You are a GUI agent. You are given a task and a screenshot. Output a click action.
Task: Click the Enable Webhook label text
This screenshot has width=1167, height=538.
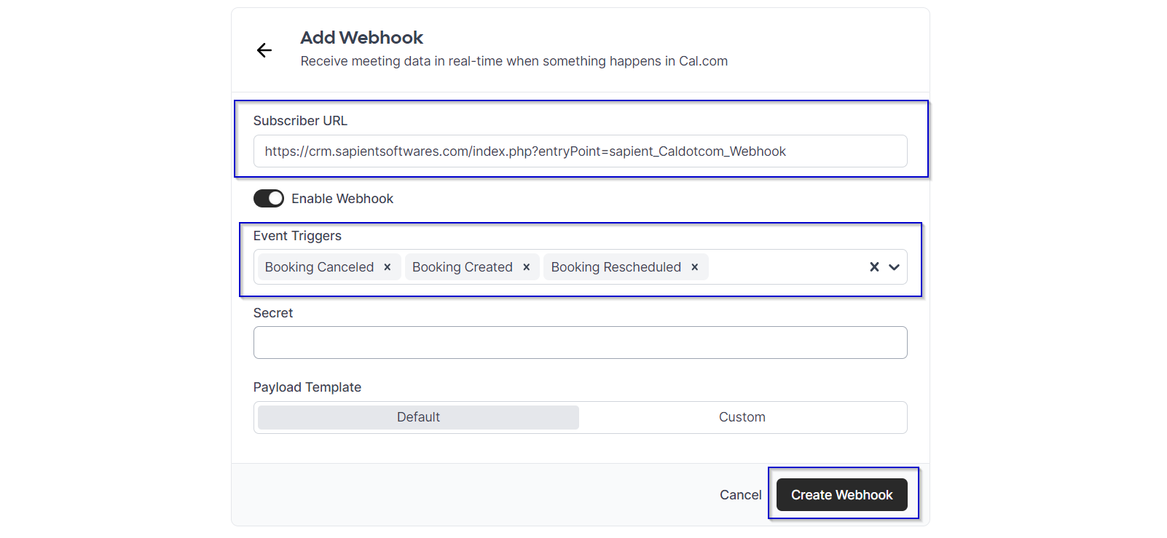(x=342, y=199)
